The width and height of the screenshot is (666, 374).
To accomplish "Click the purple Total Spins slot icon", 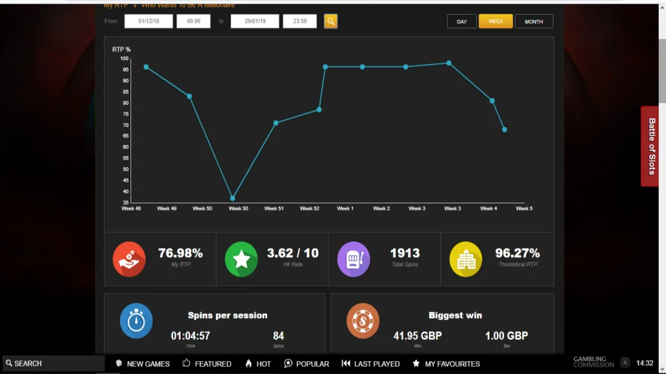I will 354,259.
